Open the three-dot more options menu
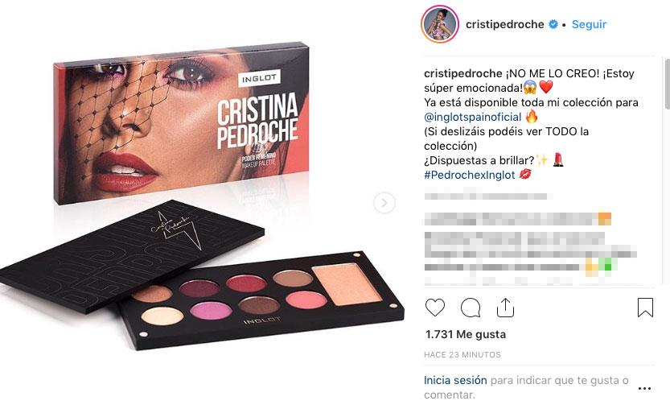670x405 pixels. [644, 388]
